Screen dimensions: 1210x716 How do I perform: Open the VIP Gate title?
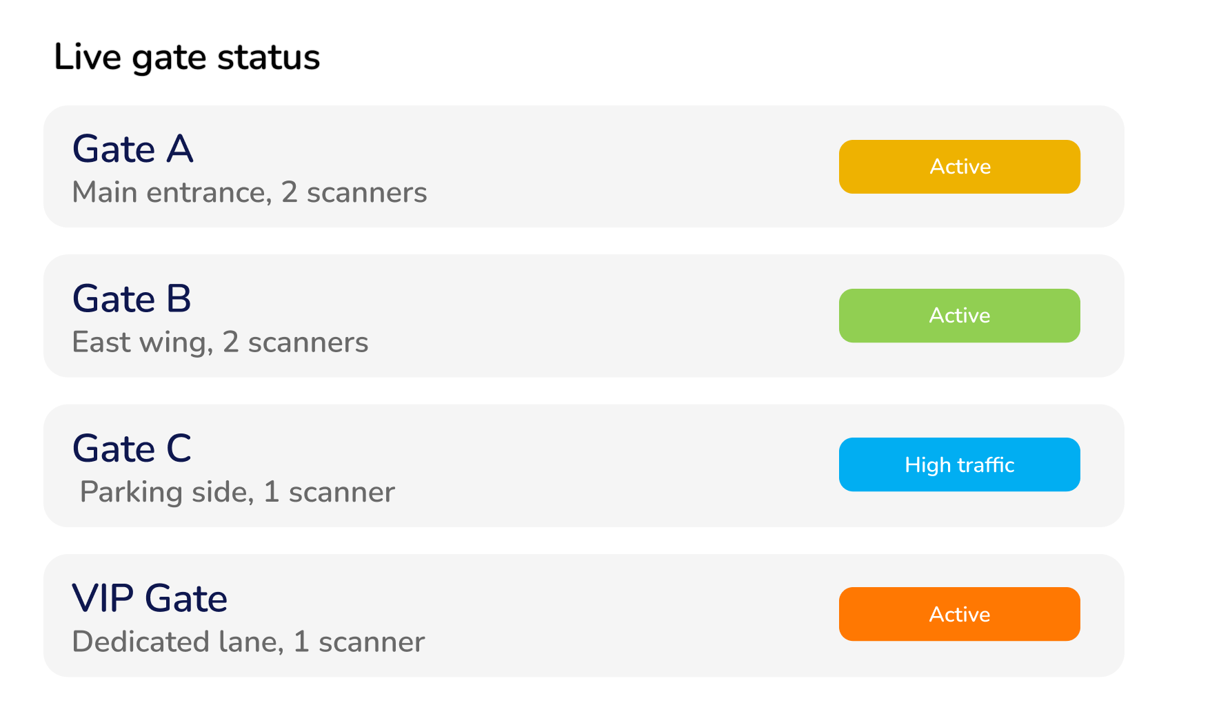[150, 598]
